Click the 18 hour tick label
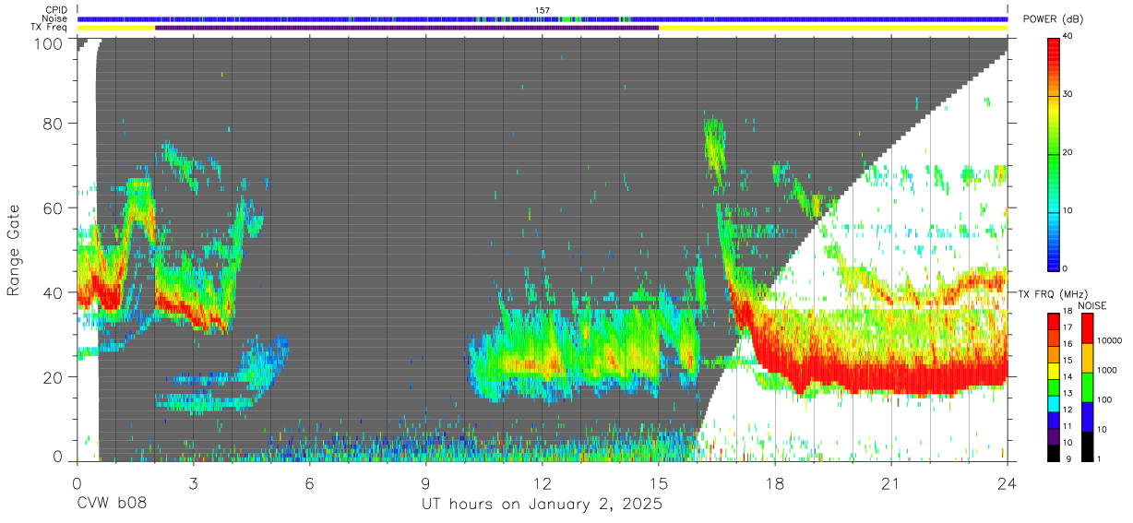 click(x=775, y=482)
